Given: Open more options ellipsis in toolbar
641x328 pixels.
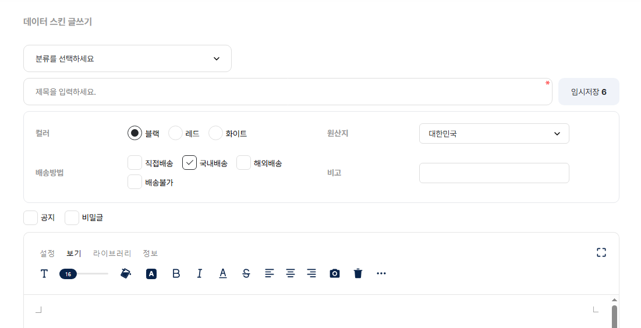Looking at the screenshot, I should point(381,273).
